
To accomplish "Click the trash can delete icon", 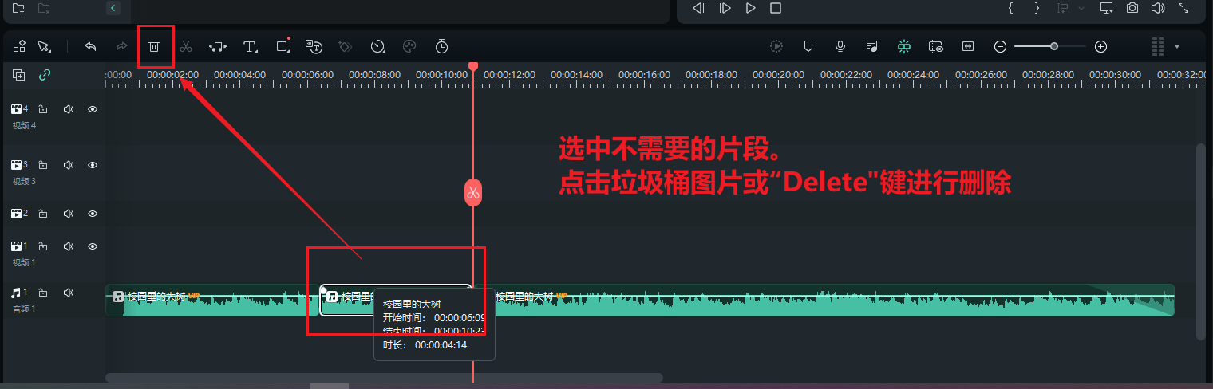I will (x=154, y=47).
